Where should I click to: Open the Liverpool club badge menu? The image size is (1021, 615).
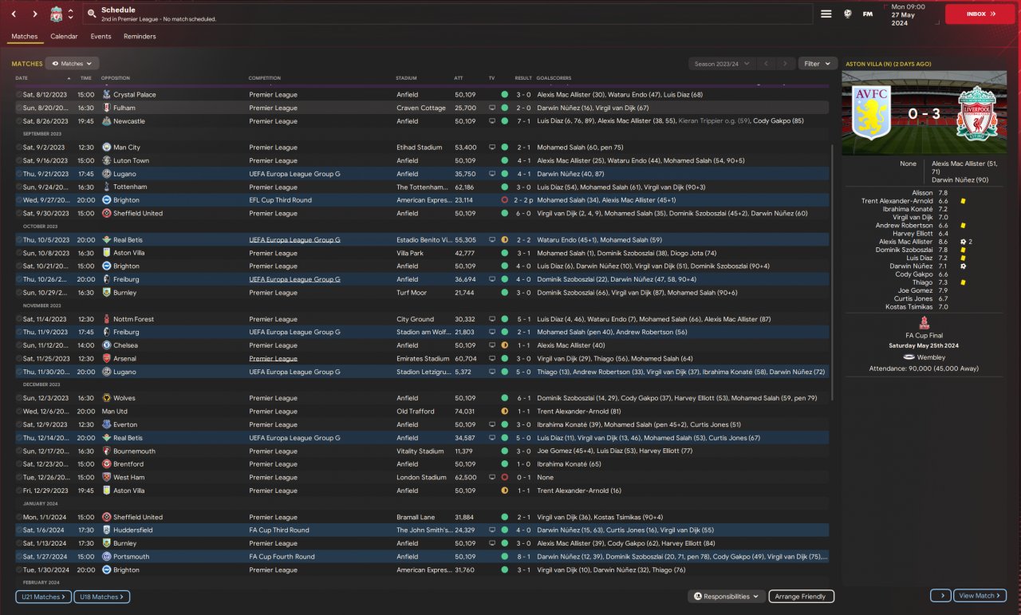[x=56, y=14]
